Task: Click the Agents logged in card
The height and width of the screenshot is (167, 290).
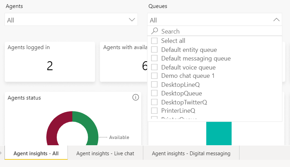Action: [50, 62]
